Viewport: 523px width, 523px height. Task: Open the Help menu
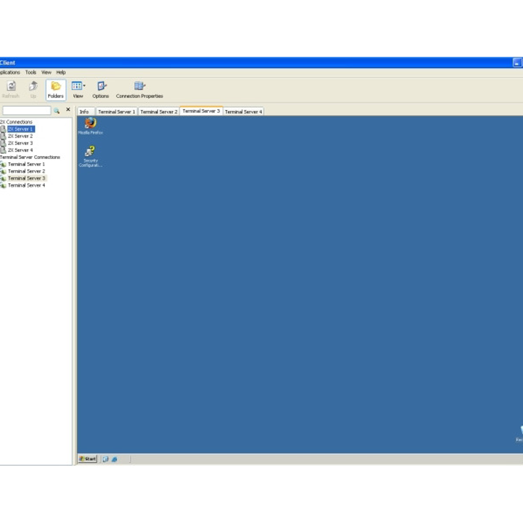[61, 72]
